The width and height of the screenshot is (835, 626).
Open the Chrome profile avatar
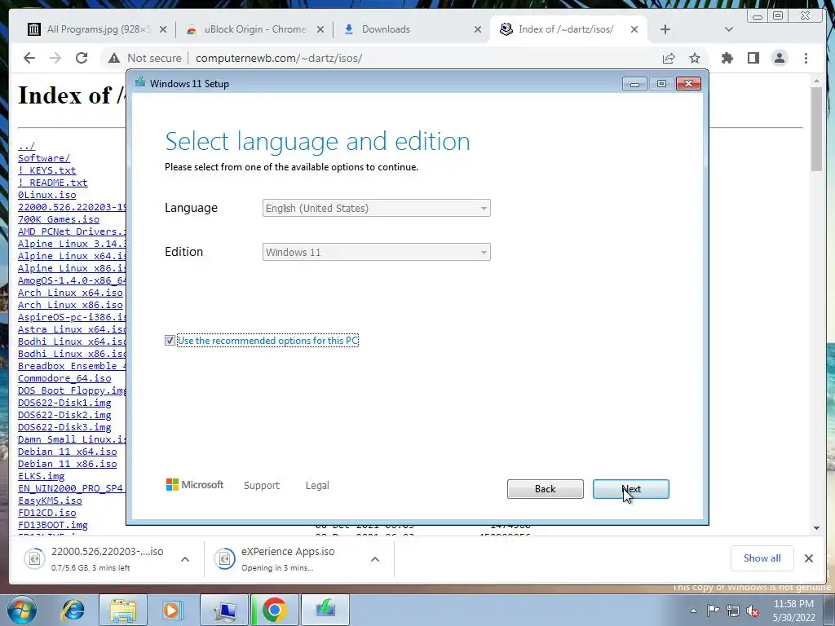[780, 58]
